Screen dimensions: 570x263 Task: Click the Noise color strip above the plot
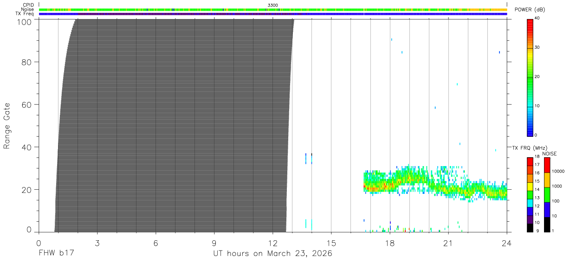(x=273, y=9)
